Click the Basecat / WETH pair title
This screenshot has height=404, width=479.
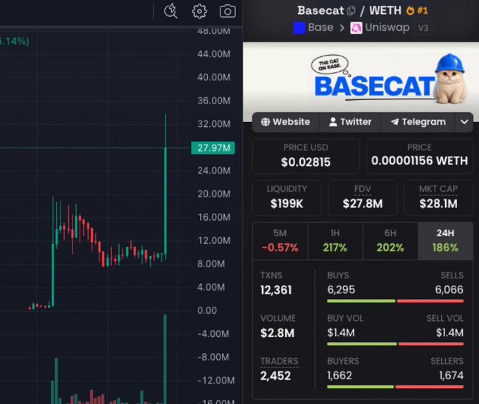[349, 11]
